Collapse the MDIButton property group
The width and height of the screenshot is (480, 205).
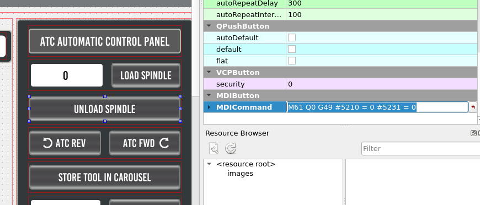point(209,95)
